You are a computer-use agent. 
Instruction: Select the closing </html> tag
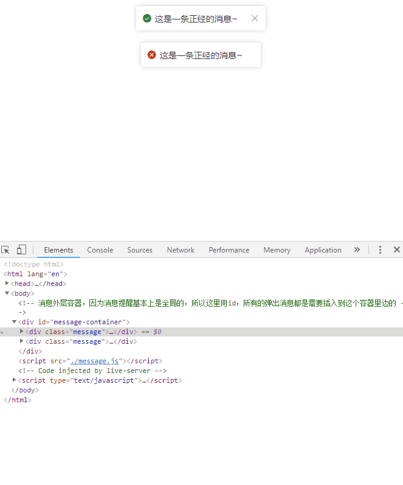tap(18, 400)
